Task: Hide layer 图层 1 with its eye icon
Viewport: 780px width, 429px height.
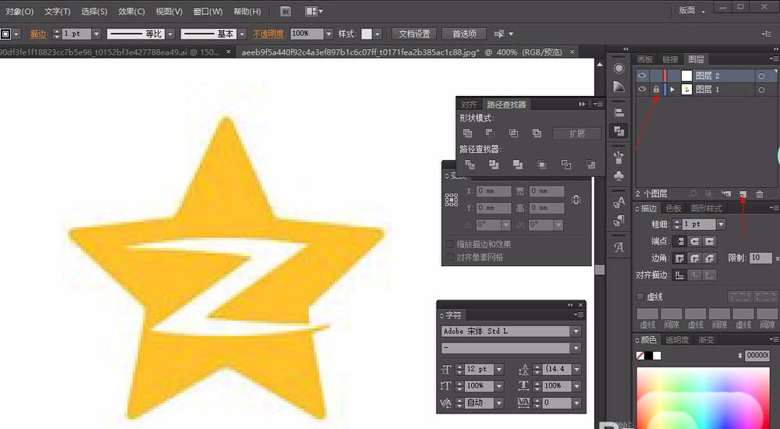Action: pos(642,89)
